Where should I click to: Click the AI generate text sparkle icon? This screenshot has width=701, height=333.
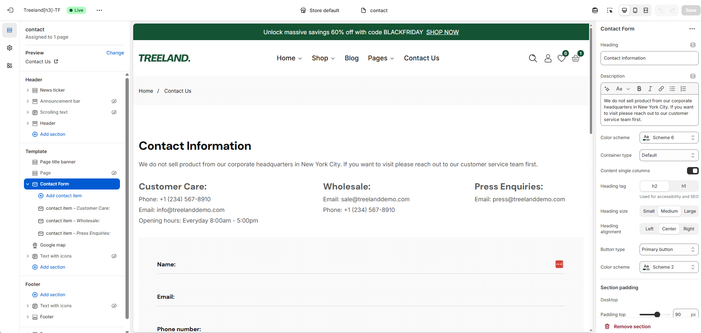[x=607, y=89]
